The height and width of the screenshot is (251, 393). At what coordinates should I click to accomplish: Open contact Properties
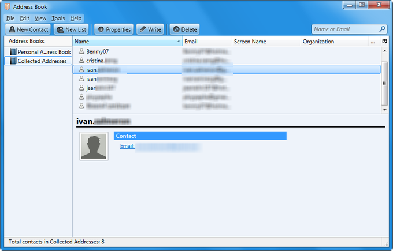point(114,29)
